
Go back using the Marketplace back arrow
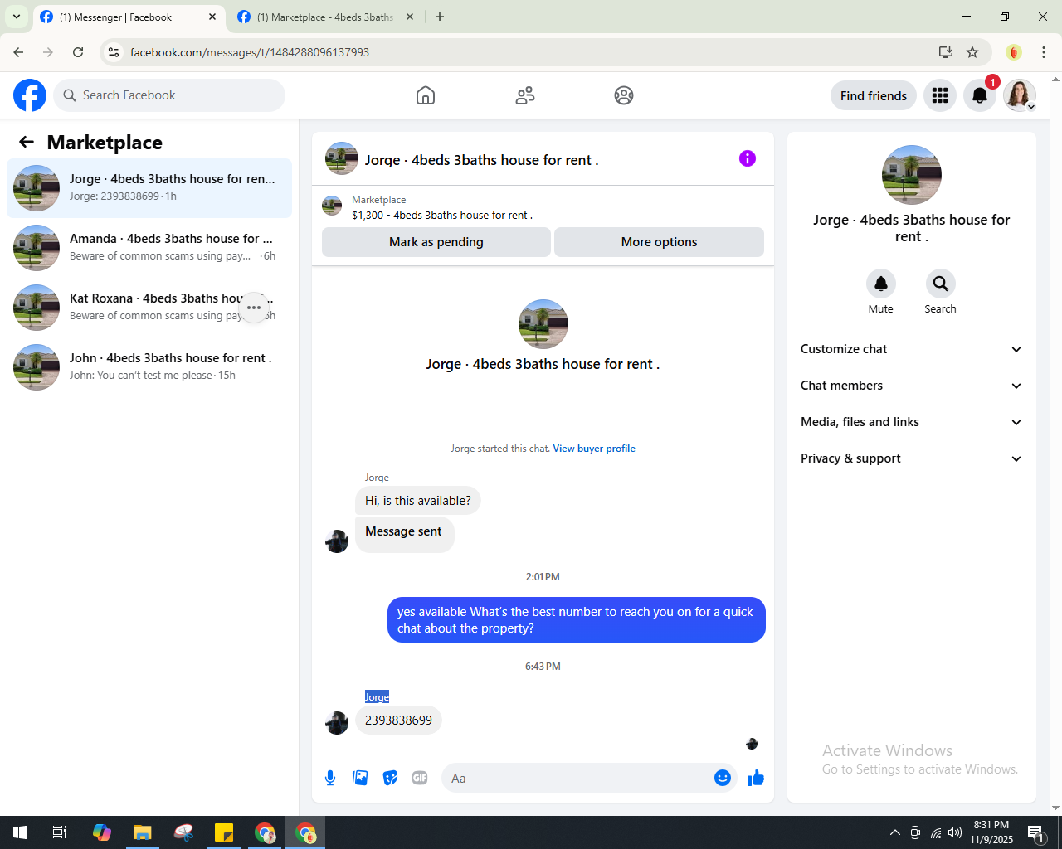click(x=27, y=143)
